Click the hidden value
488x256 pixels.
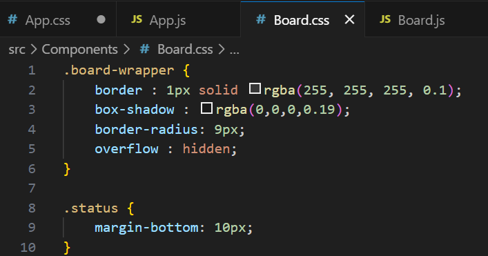206,149
